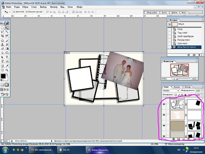Screen dimensions: 205x154
Task: Select the Sponge tool
Action: pyautogui.click(x=7, y=53)
